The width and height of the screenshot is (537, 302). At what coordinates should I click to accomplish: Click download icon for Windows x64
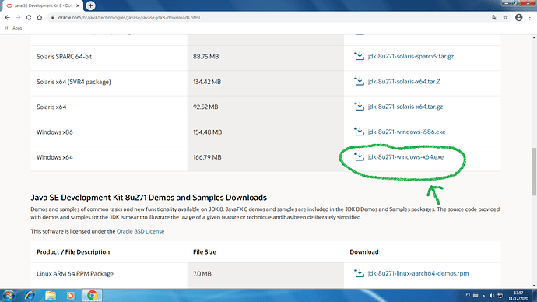click(359, 156)
